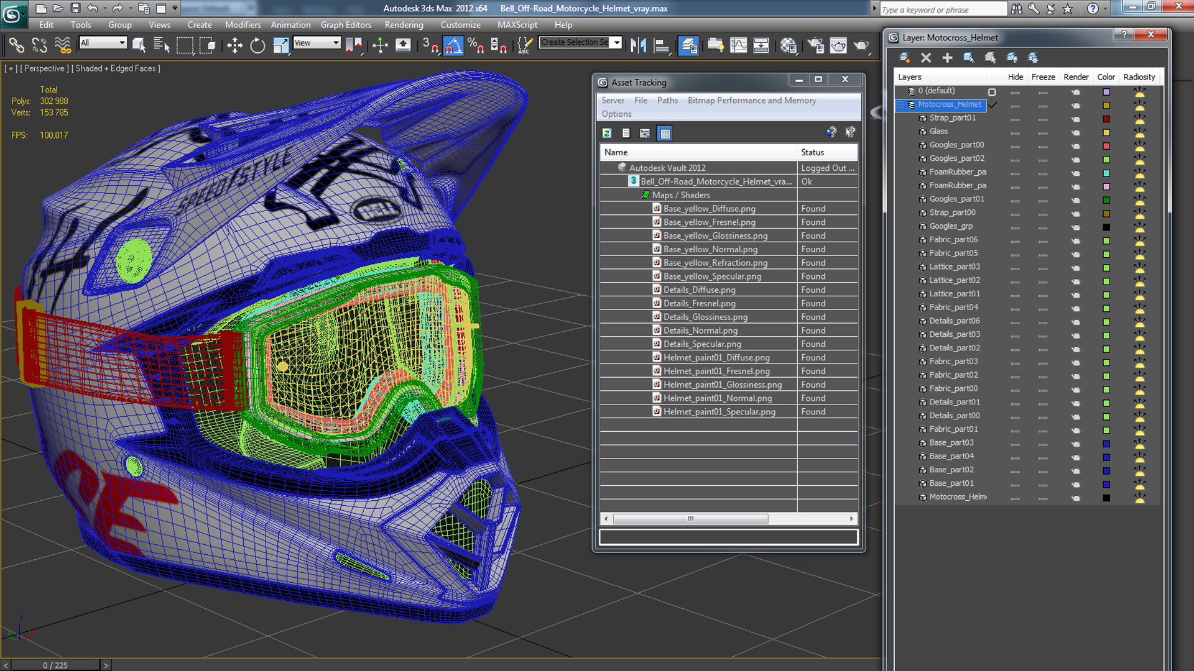Screen dimensions: 1194x671
Task: Open color swatch for Strap_part01
Action: [x=1106, y=119]
